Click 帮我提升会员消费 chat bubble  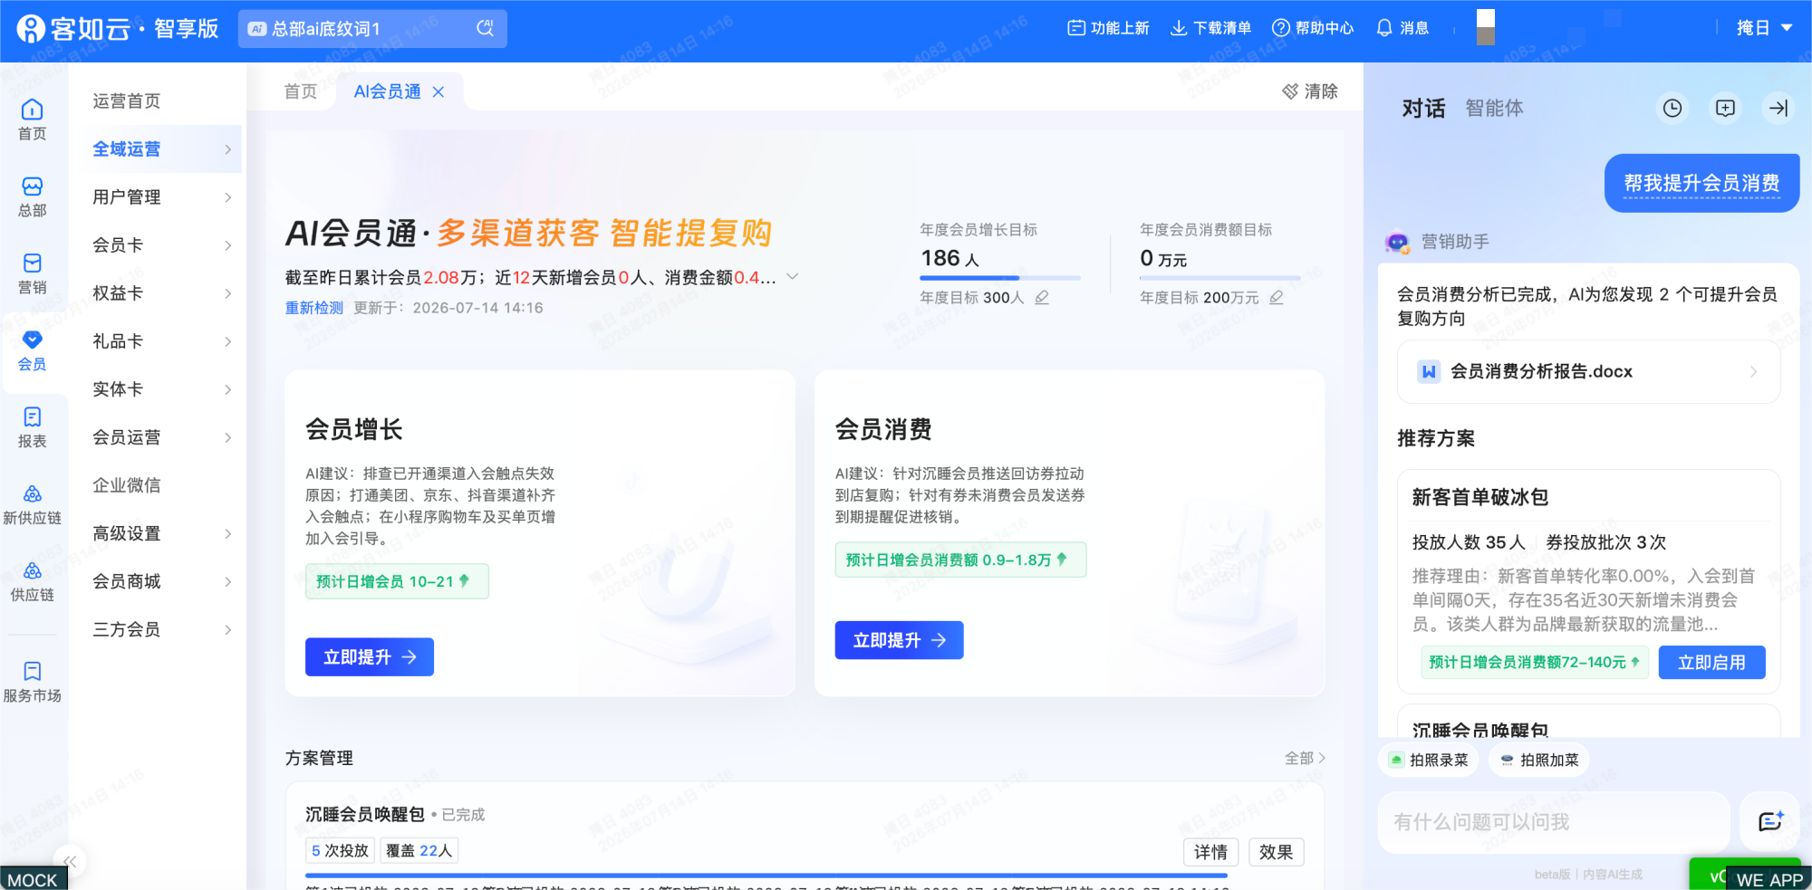click(x=1701, y=183)
